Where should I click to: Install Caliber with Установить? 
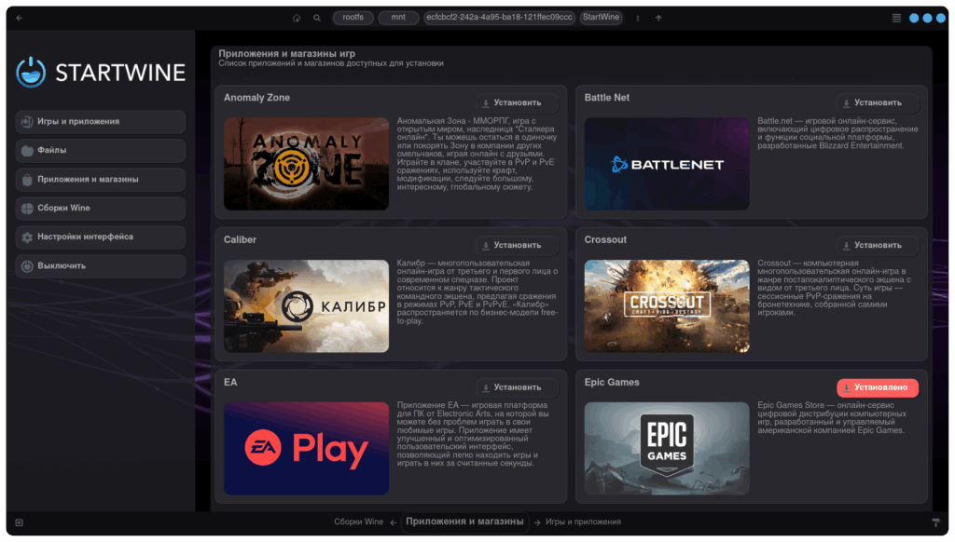point(517,245)
